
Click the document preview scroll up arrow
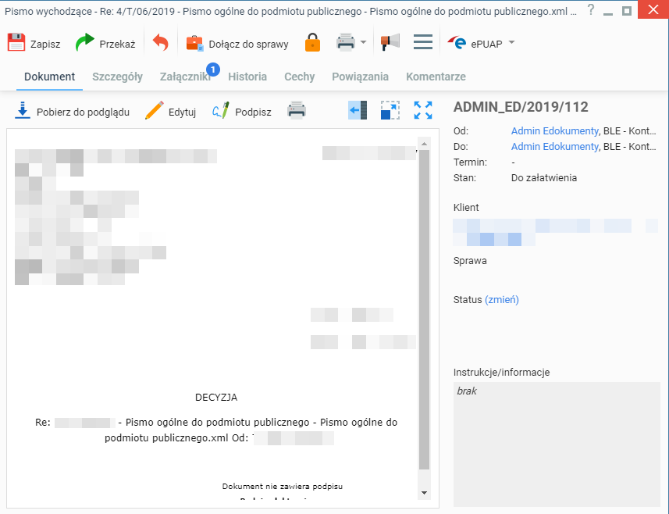pyautogui.click(x=424, y=144)
